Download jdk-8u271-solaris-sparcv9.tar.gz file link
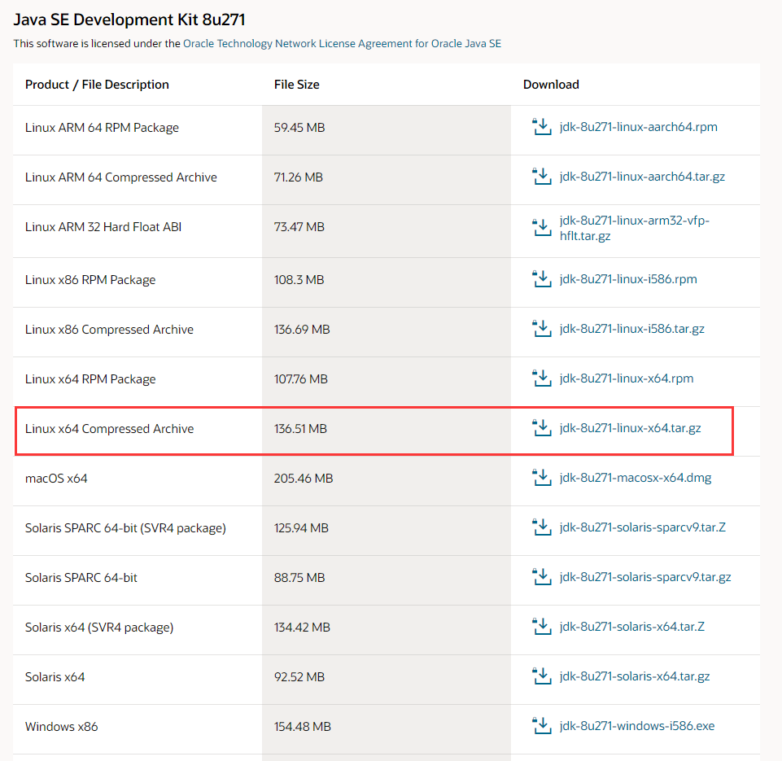 point(645,577)
